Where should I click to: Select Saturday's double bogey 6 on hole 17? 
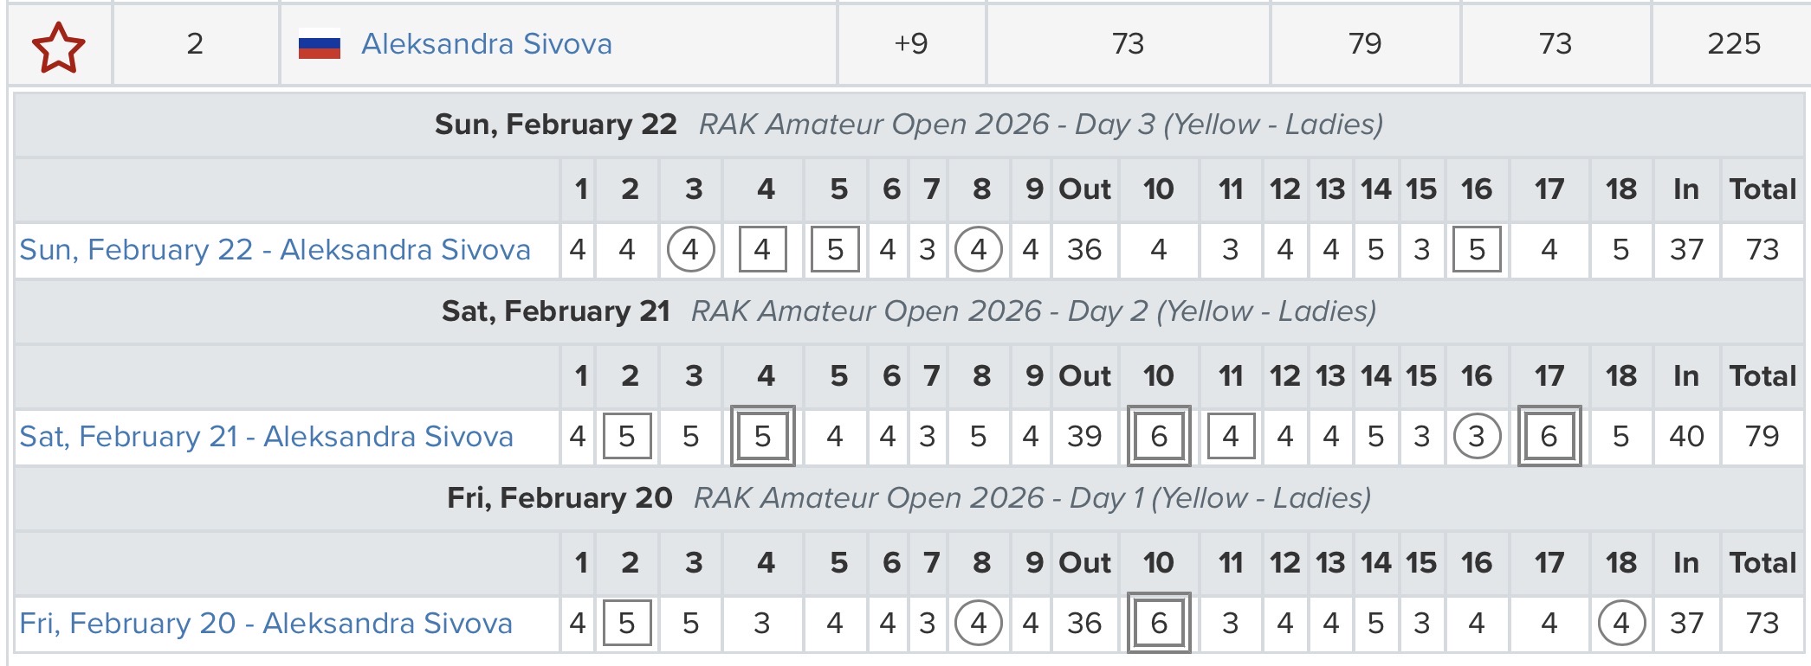(1549, 437)
